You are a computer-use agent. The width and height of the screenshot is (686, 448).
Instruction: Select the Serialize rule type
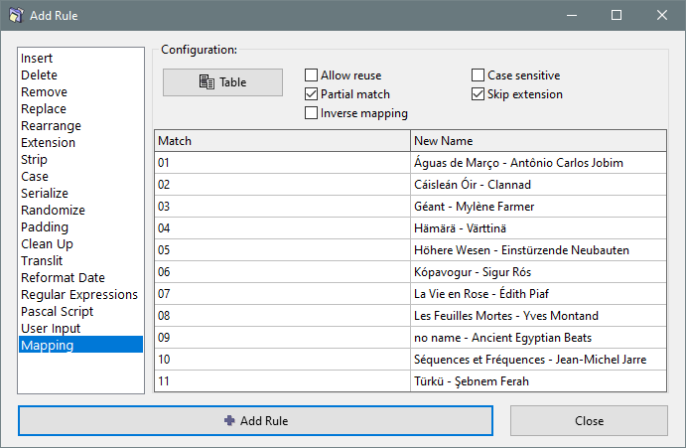point(81,193)
